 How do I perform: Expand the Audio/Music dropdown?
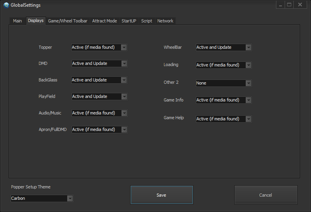tap(99, 113)
